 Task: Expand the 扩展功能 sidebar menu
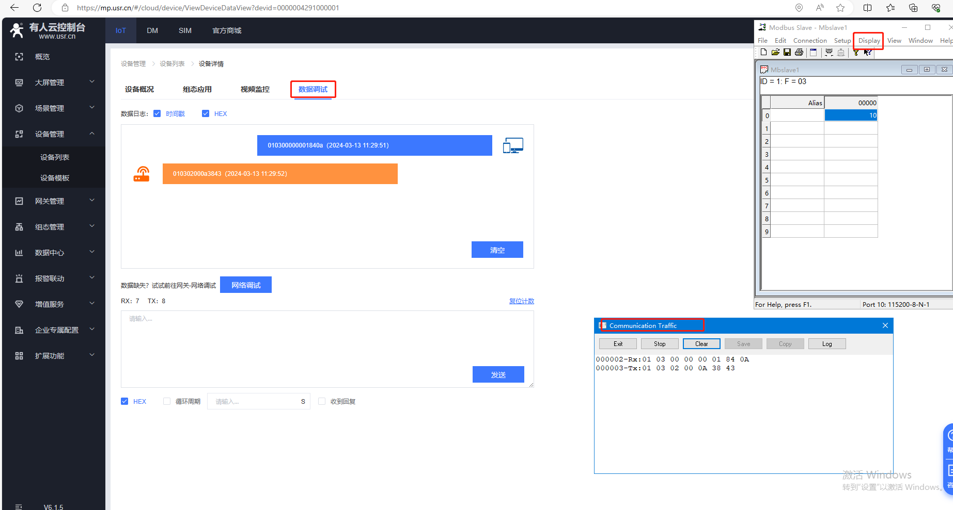[x=54, y=356]
